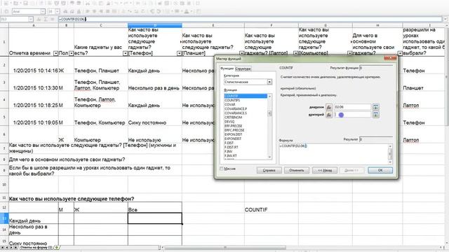Select DEVSQ in the function list
This screenshot has height=252, width=449.
[x=246, y=122]
